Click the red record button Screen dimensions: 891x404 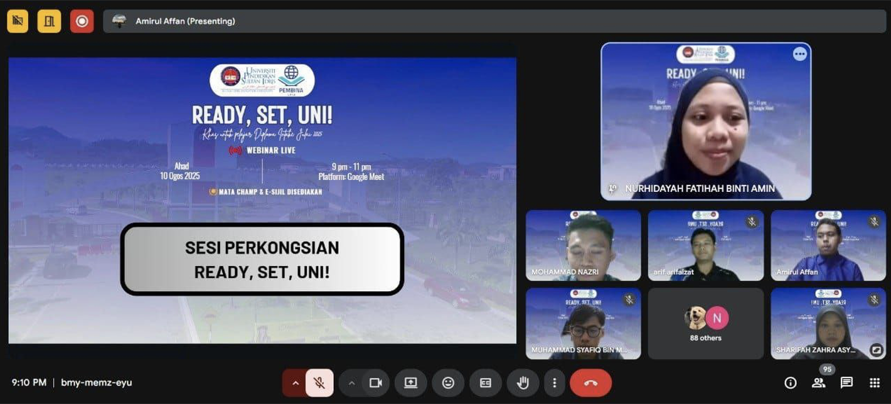point(82,21)
